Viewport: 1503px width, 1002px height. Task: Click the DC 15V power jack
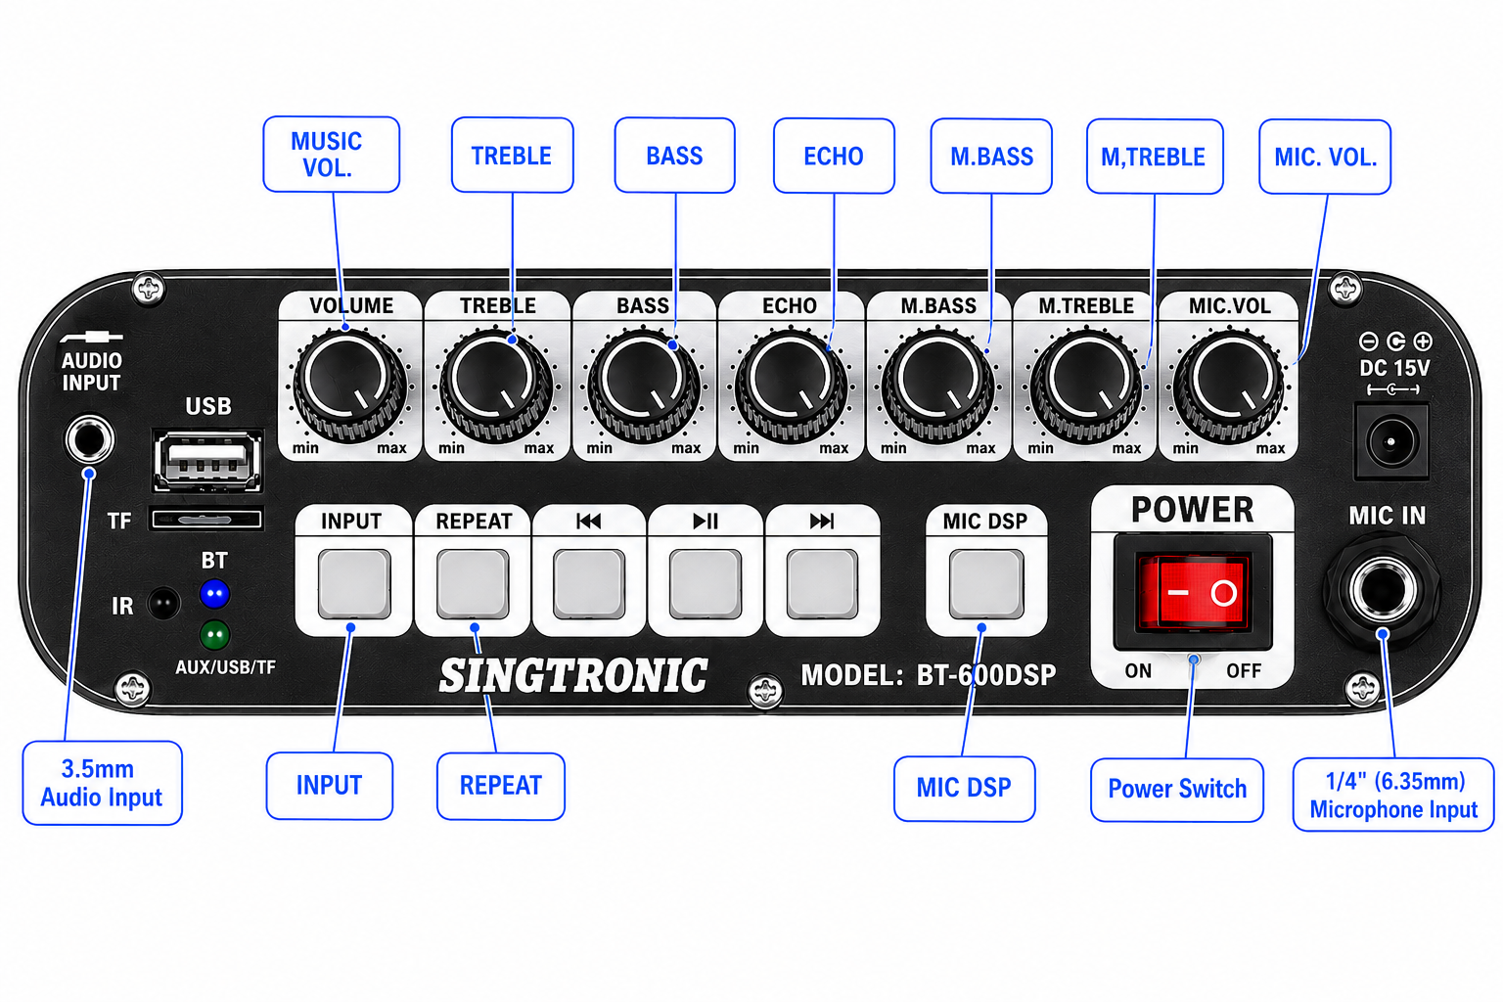coord(1390,442)
